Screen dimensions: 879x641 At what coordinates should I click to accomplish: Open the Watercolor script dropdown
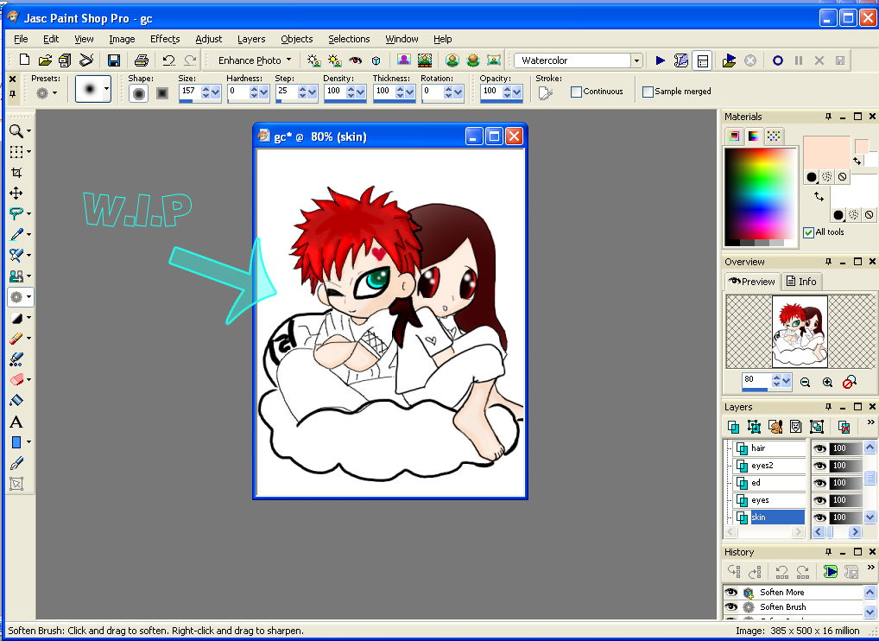636,60
